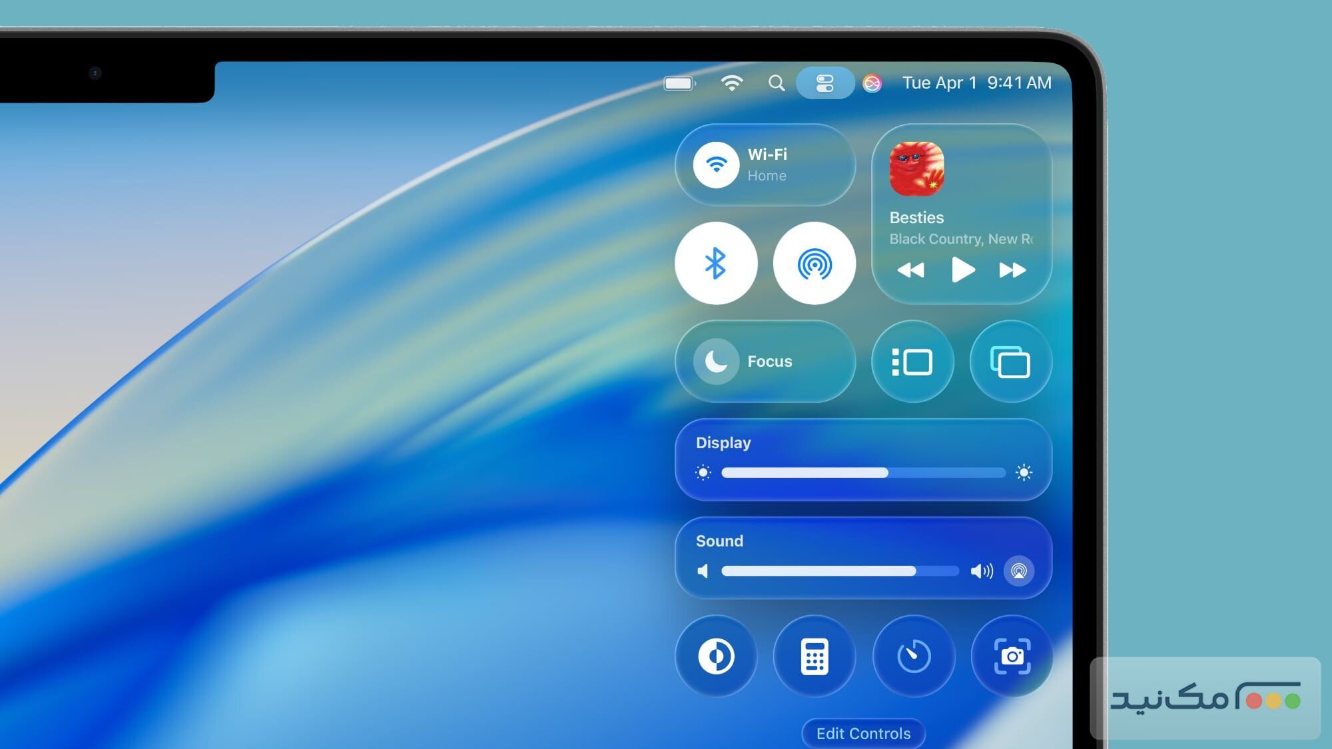Click Siri icon in menu bar
Image resolution: width=1332 pixels, height=749 pixels.
coord(872,83)
